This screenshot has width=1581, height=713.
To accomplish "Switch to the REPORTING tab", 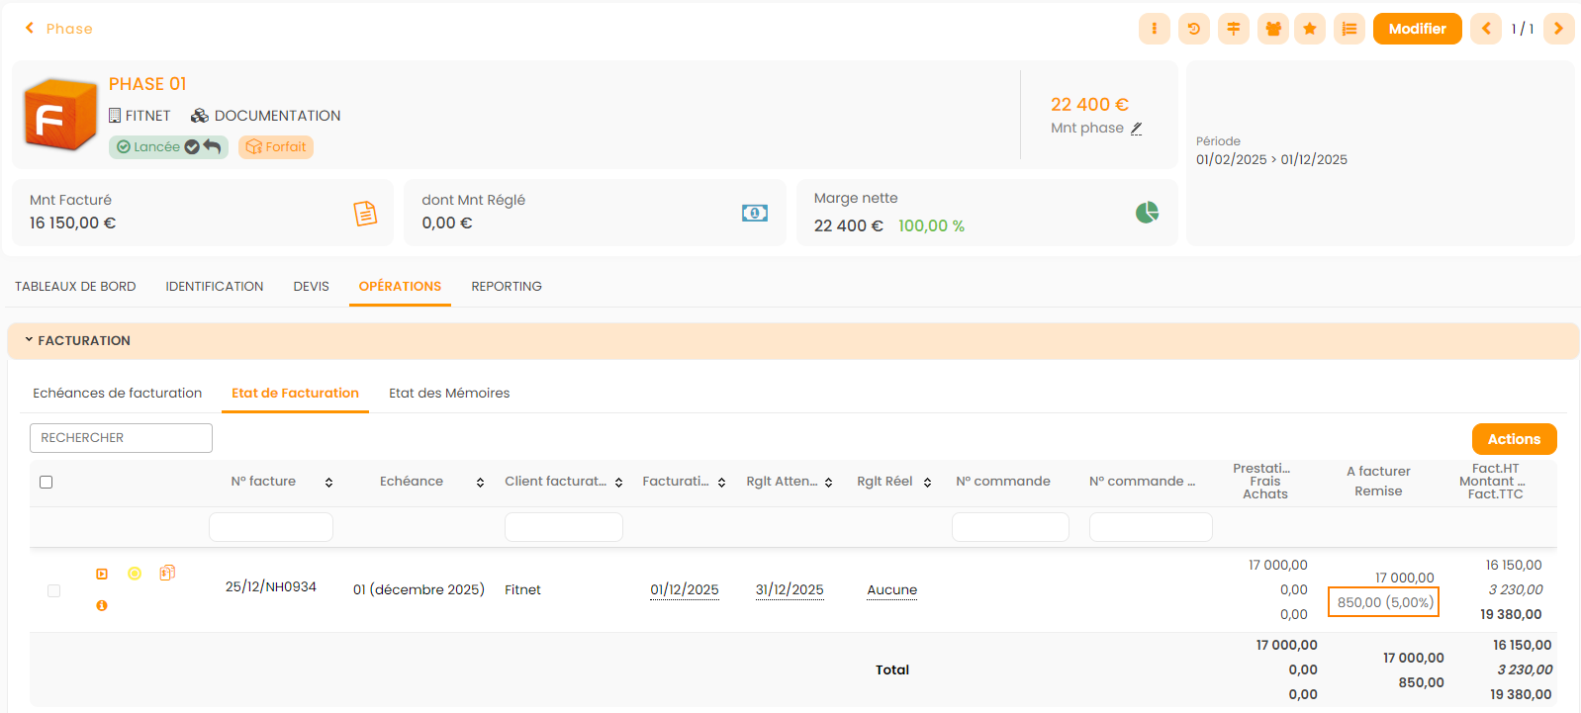I will click(x=506, y=287).
